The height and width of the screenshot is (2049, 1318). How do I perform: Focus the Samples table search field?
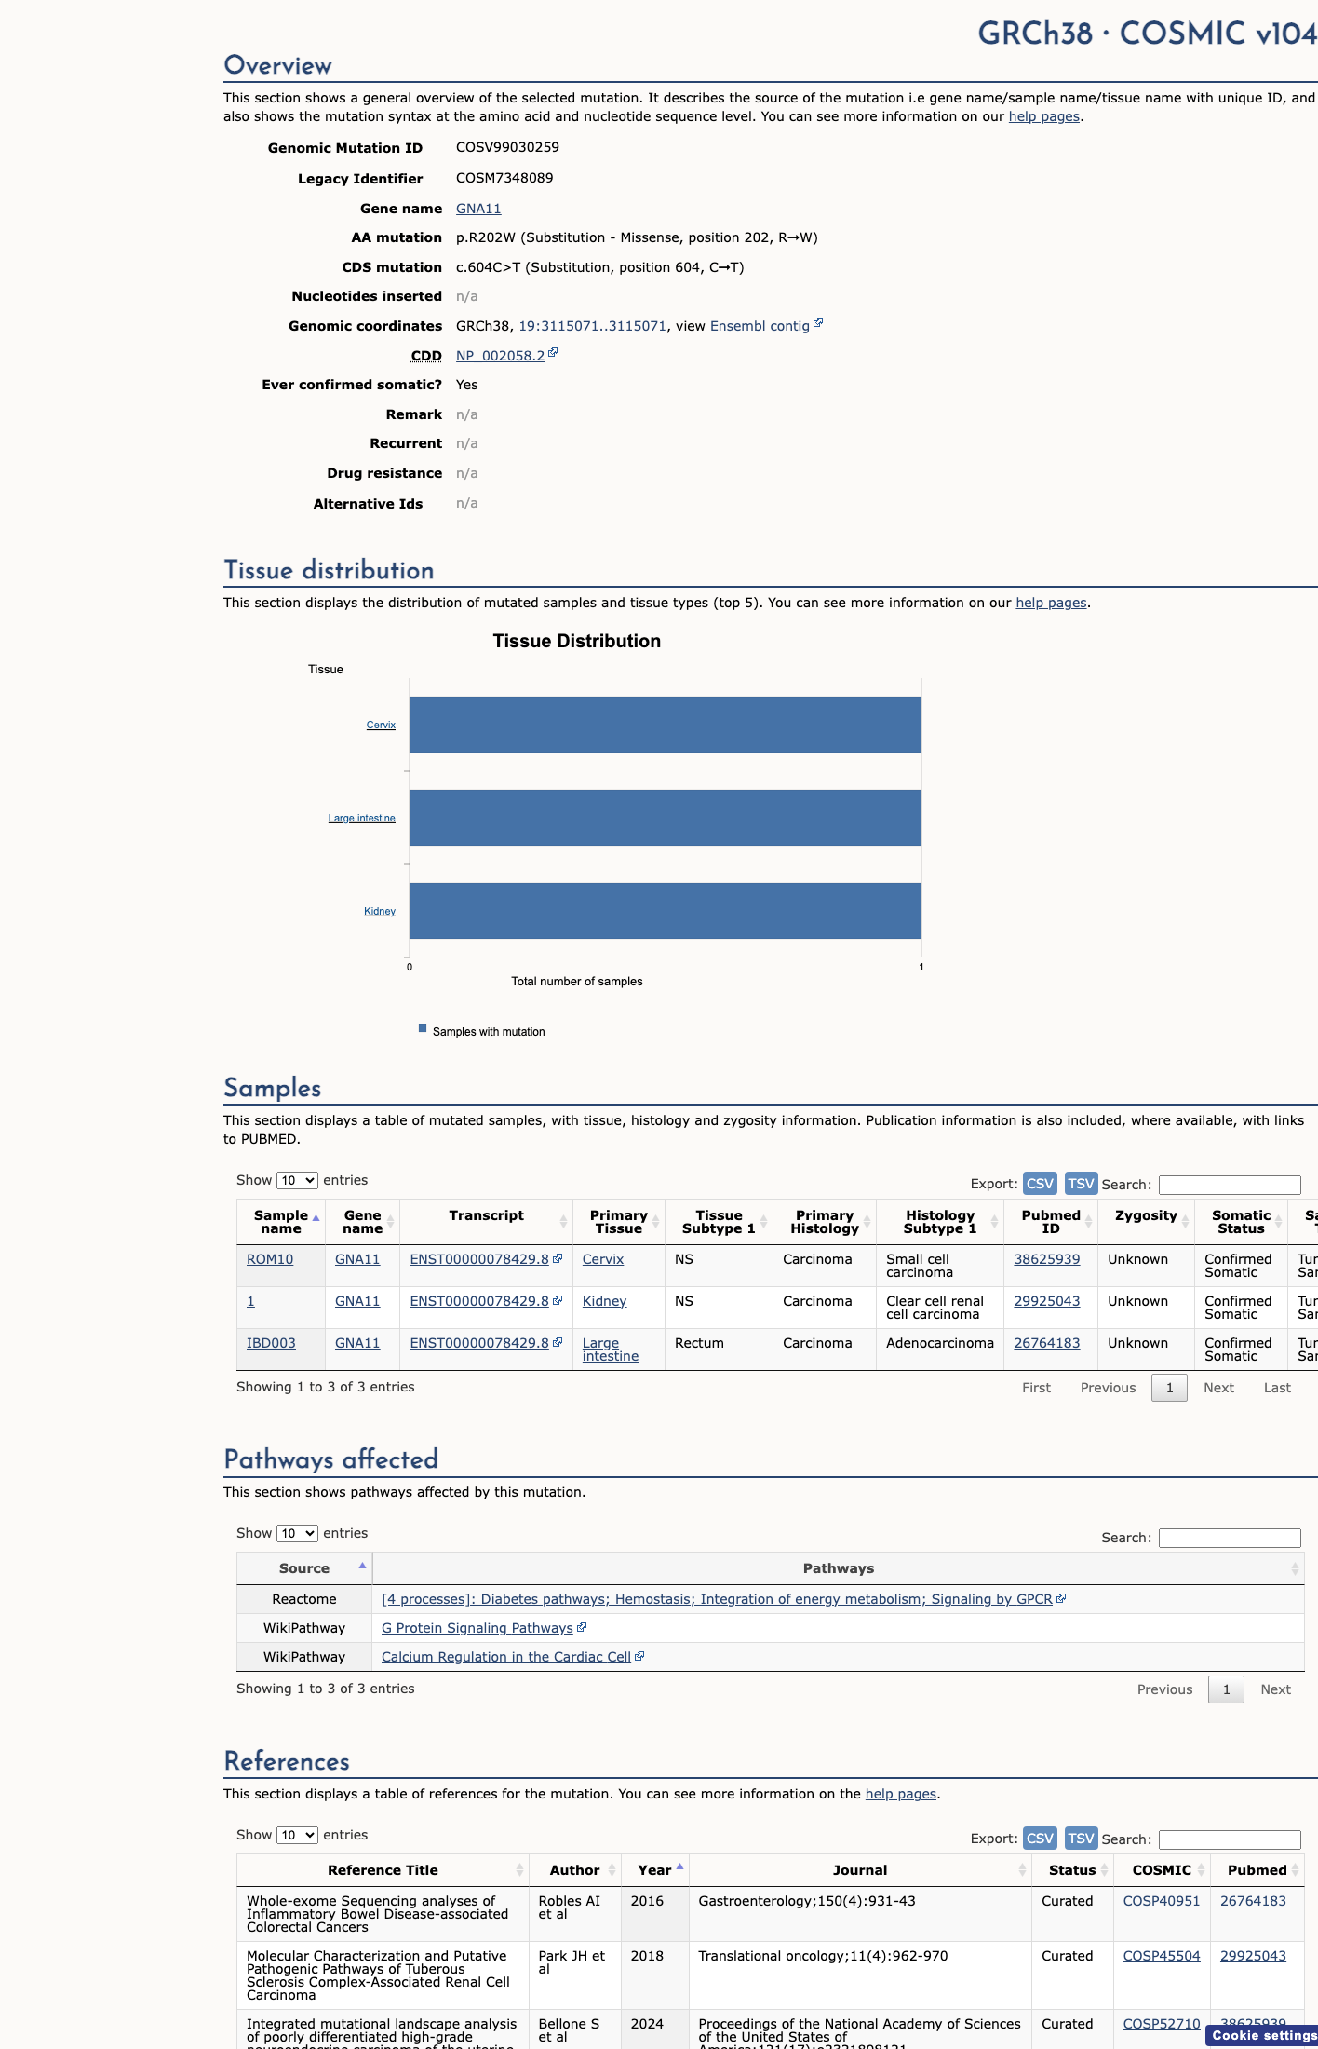pyautogui.click(x=1230, y=1185)
